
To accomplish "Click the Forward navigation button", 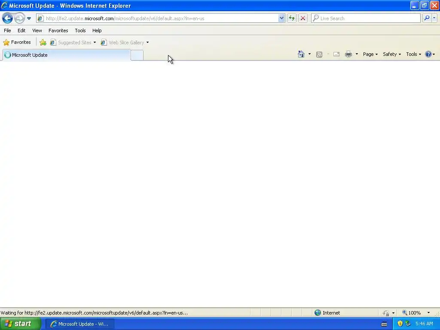I will (x=19, y=18).
